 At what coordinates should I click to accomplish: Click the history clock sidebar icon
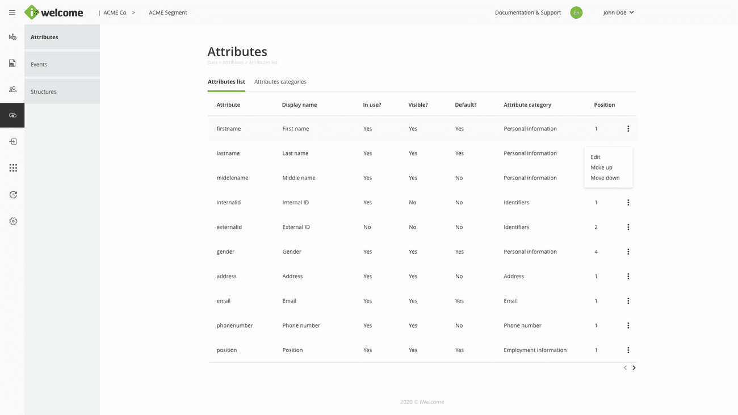12,195
